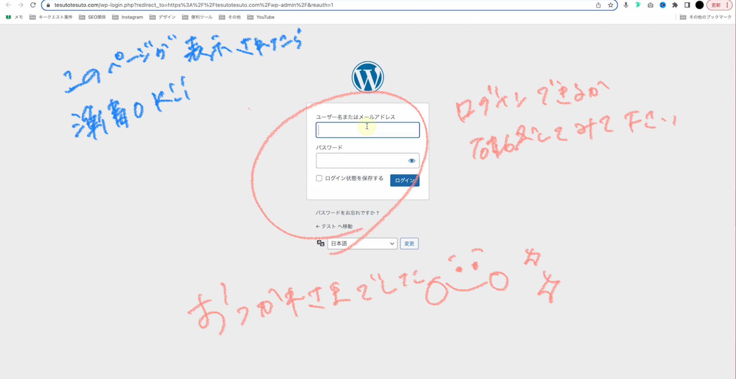Toggle the browser side panel icon
Viewport: 736px width, 379px height.
[687, 5]
